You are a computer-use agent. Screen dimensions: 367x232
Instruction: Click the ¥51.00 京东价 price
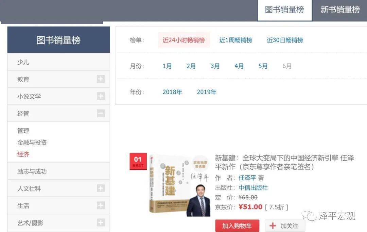click(250, 207)
